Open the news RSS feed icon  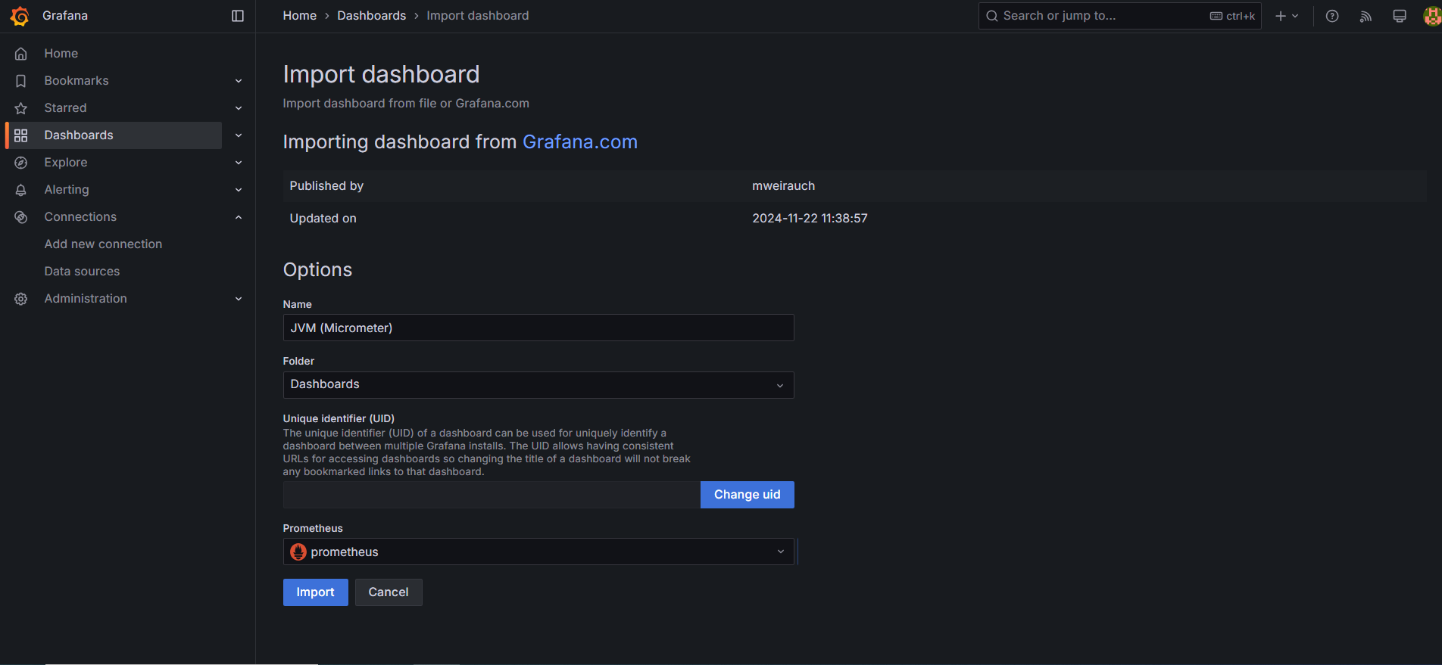click(x=1366, y=16)
